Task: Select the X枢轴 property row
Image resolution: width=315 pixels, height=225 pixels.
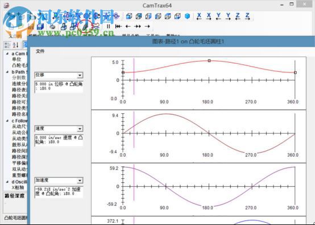Action: [x=18, y=187]
